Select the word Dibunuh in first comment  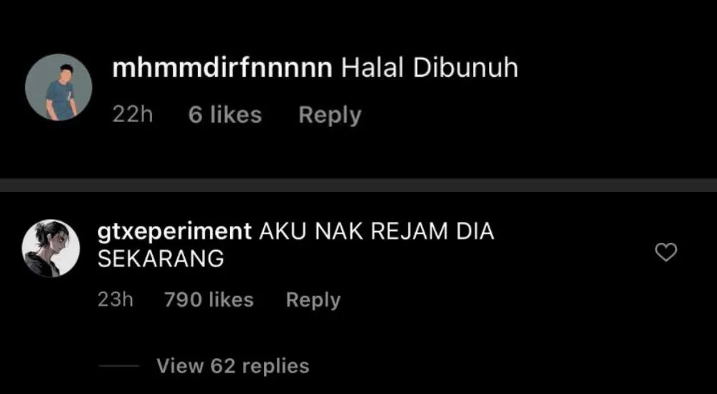point(465,69)
